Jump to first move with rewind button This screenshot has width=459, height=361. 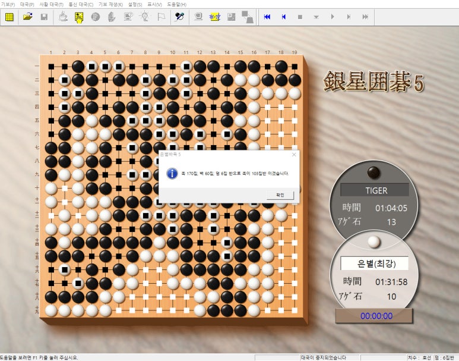click(267, 17)
